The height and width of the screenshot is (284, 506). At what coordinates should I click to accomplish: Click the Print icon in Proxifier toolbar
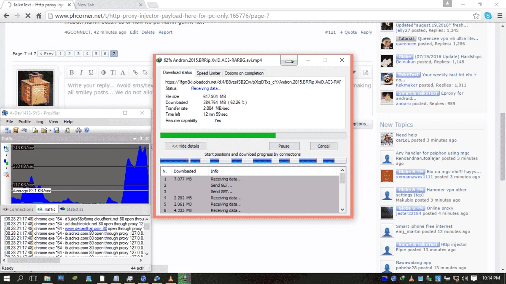point(78,130)
